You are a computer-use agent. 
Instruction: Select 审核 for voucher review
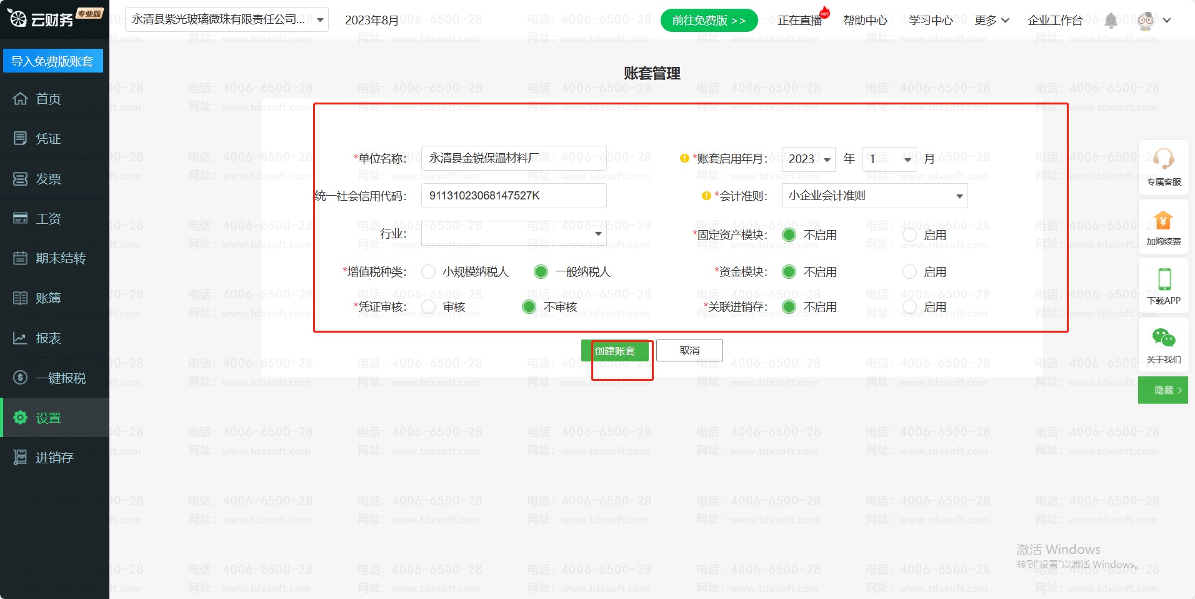428,307
